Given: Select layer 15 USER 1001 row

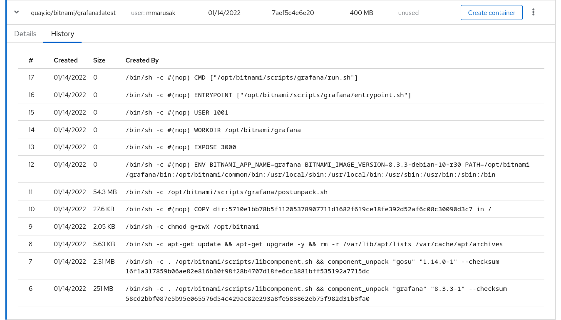Looking at the screenshot, I should 176,112.
